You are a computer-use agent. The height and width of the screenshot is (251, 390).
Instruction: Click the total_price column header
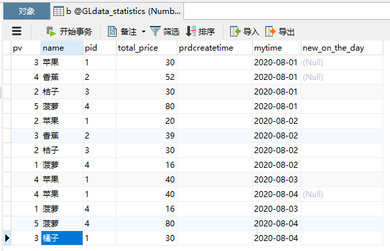pyautogui.click(x=147, y=48)
